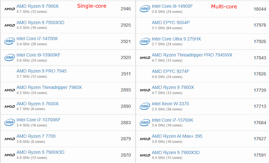Open the AMD Ryzen 9 PRO 7945 link
This screenshot has height=163, width=269.
(x=41, y=71)
